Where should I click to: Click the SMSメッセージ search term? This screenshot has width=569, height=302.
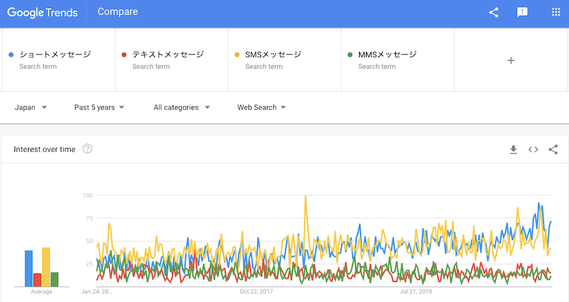273,55
